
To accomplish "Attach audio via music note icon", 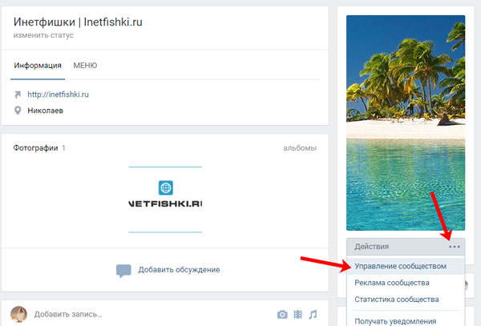I will point(313,314).
